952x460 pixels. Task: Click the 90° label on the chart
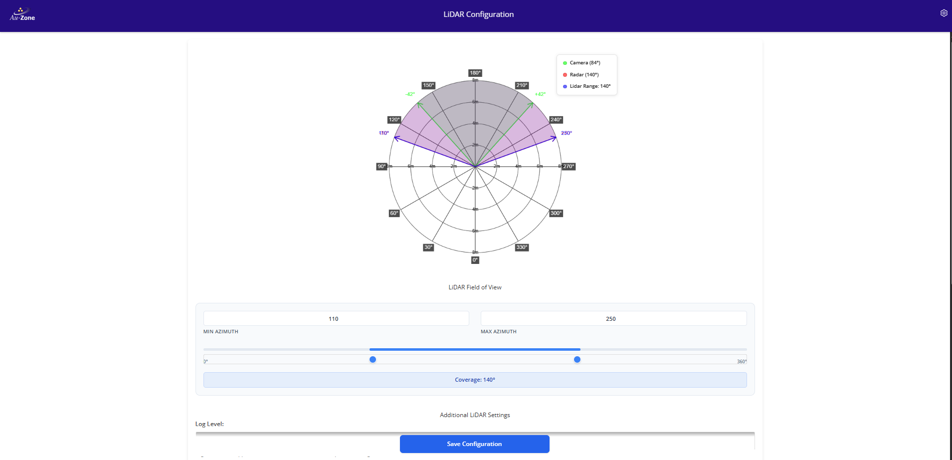381,167
